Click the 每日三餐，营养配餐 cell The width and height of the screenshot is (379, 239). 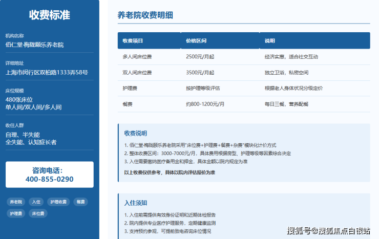(x=286, y=104)
